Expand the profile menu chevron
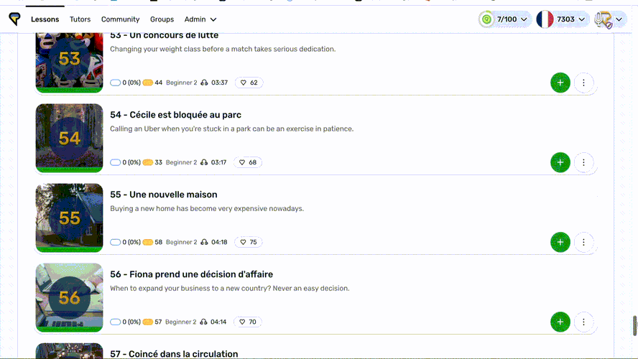The image size is (638, 359). point(619,19)
